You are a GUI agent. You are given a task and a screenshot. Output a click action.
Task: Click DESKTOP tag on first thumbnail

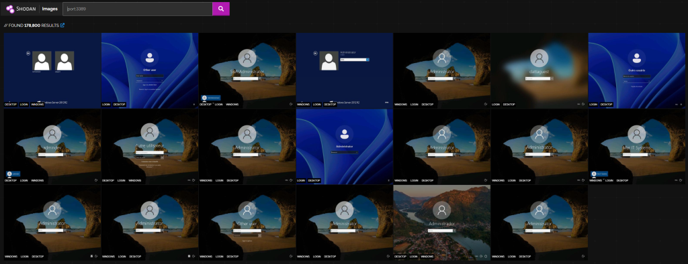[x=10, y=105]
